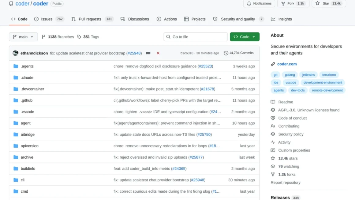Click the coder owner link in title
The width and height of the screenshot is (355, 200).
[x=22, y=4]
